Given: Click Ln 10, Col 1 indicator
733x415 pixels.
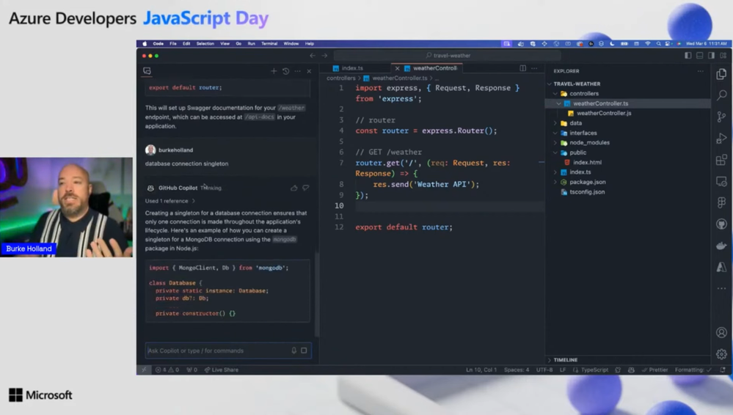Looking at the screenshot, I should (x=481, y=370).
